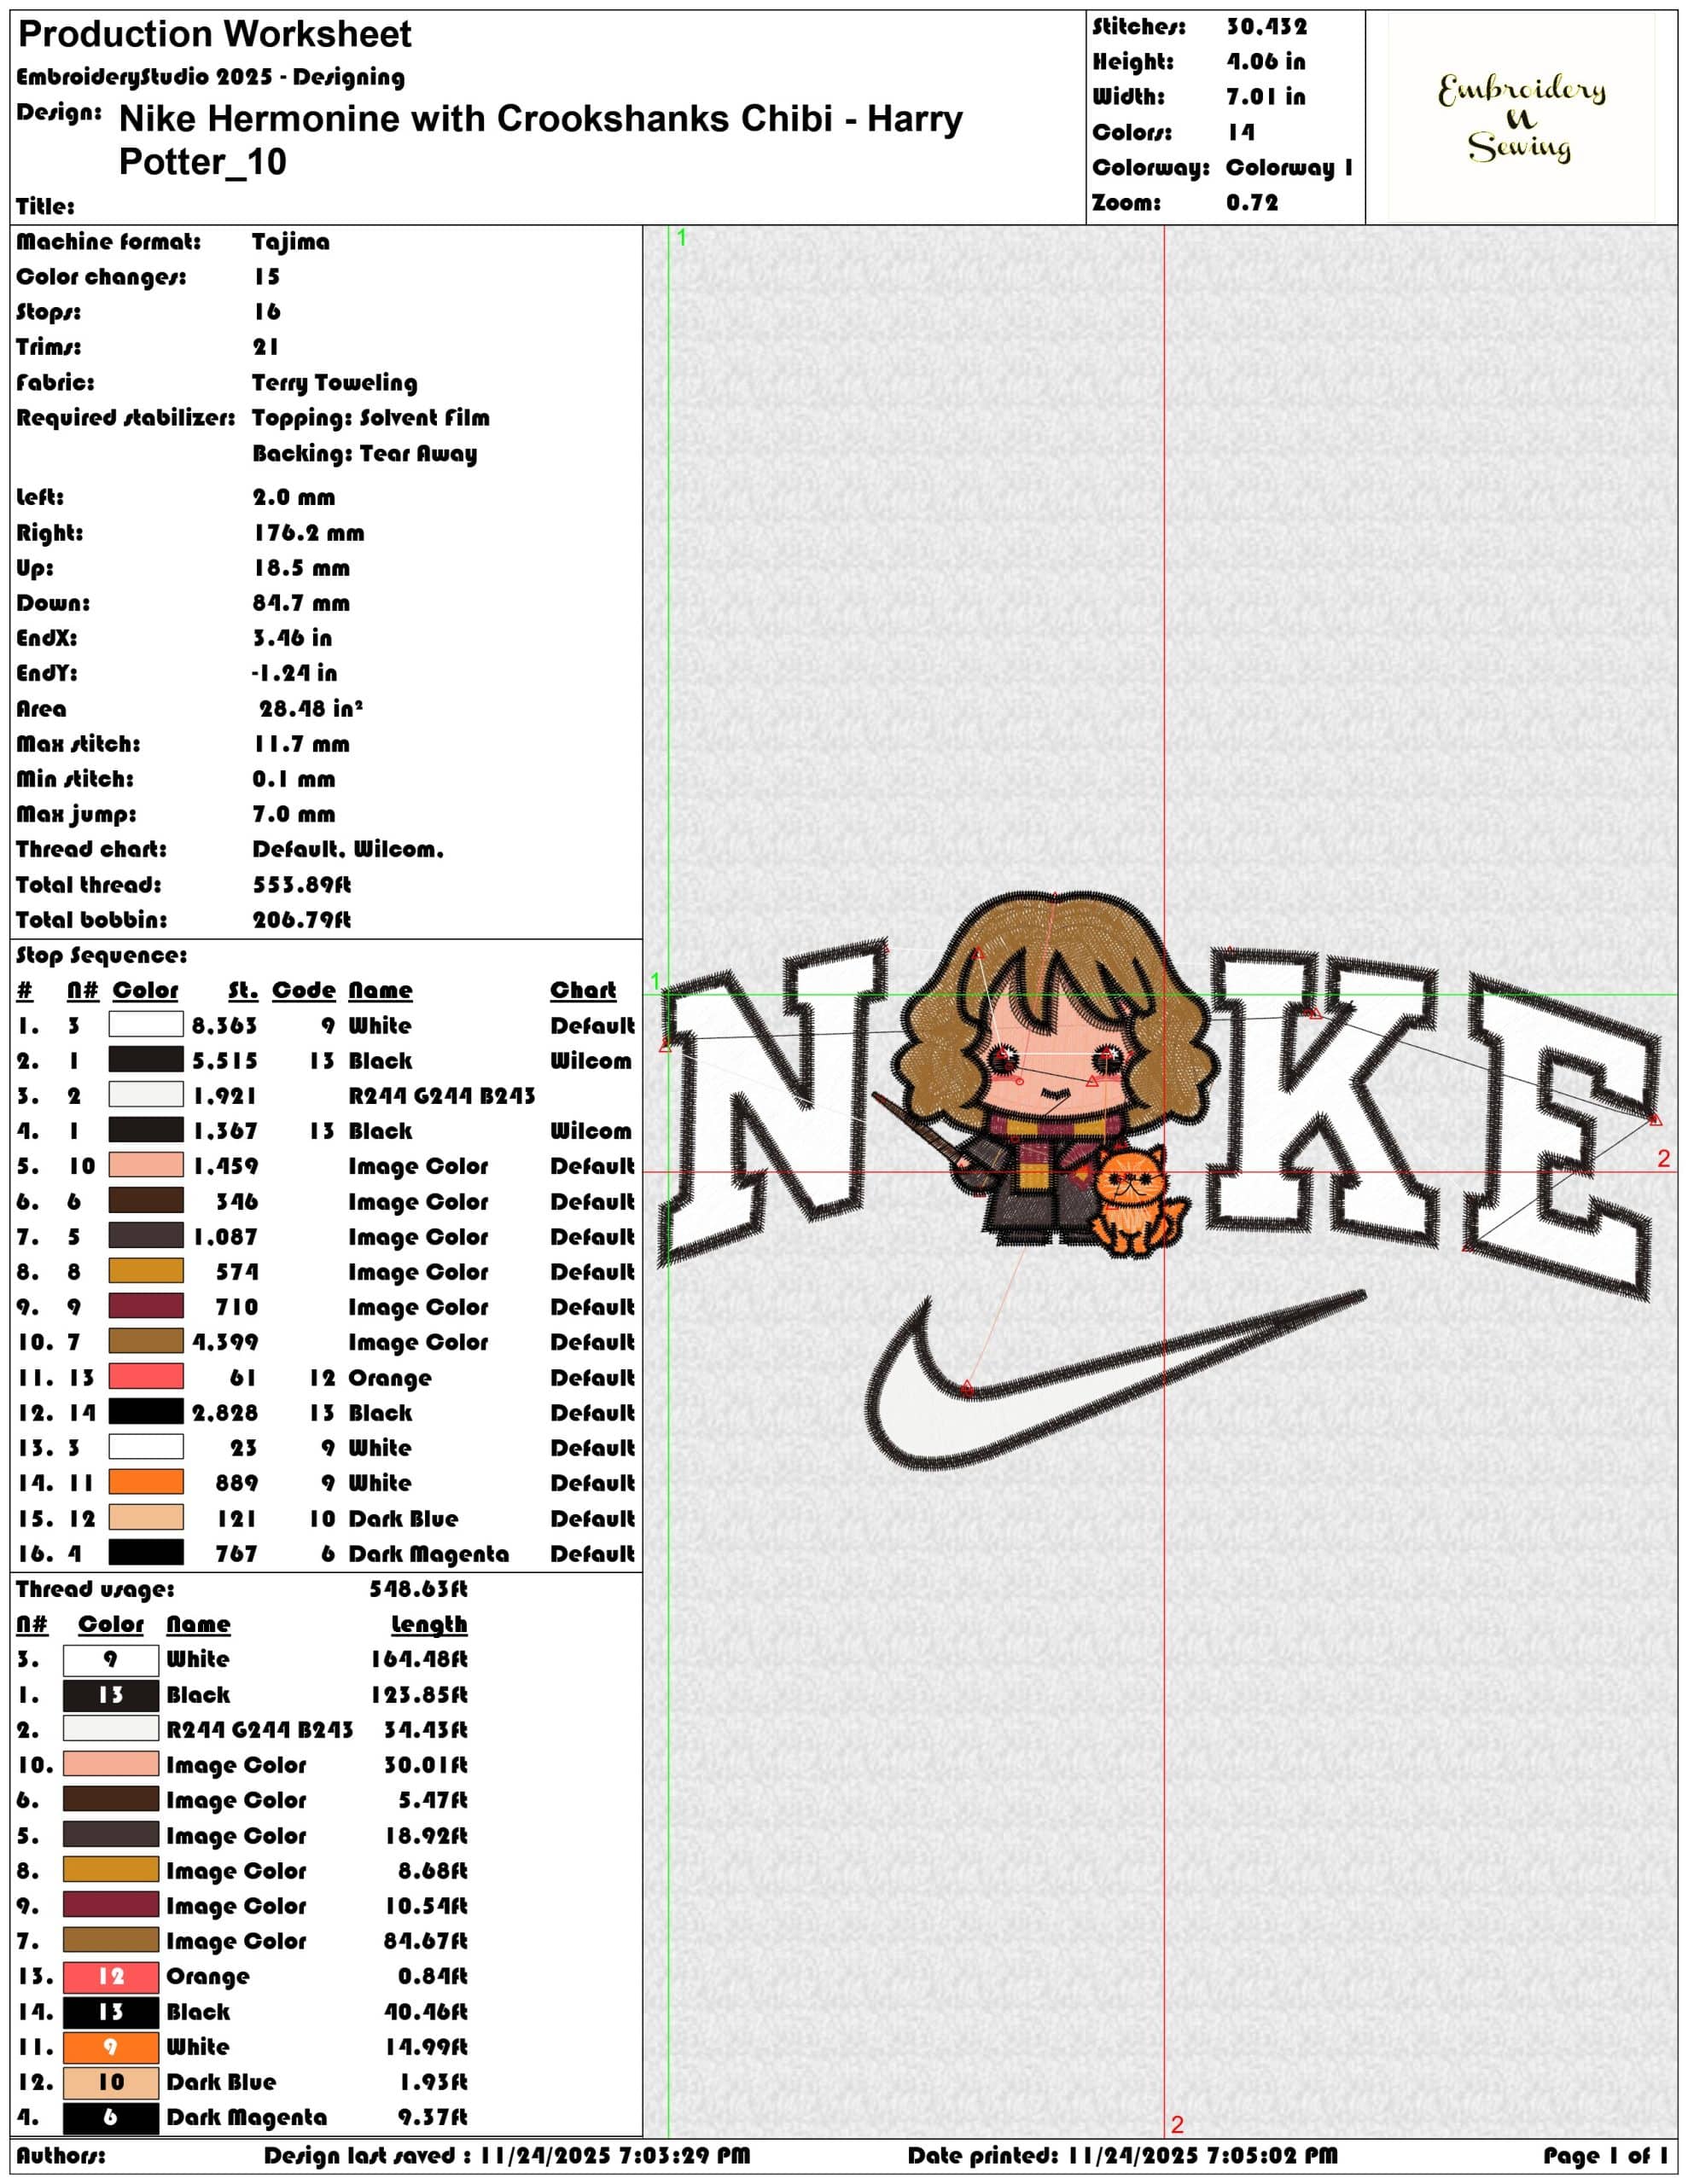
Task: Click the white swatch in stop 1
Action: point(146,1024)
